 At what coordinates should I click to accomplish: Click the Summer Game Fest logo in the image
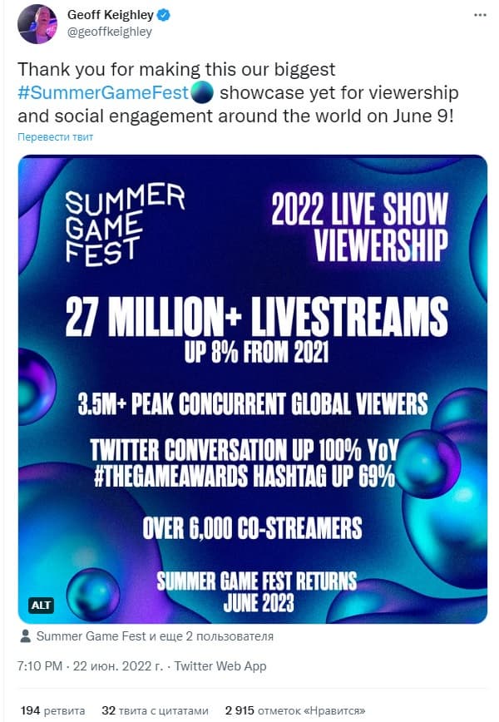click(125, 224)
